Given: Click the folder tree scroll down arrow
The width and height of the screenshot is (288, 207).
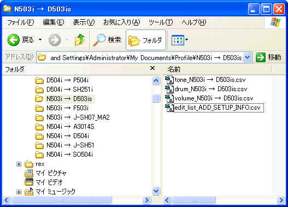Looking at the screenshot, I should pos(156,191).
